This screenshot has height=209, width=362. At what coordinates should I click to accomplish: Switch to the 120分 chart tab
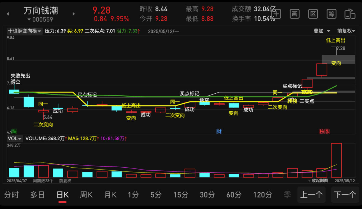coord(263,195)
